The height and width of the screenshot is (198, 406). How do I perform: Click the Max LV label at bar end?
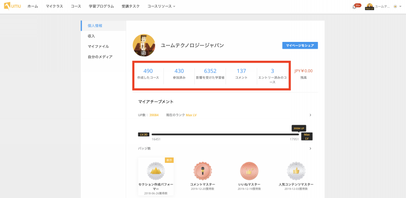[307, 136]
